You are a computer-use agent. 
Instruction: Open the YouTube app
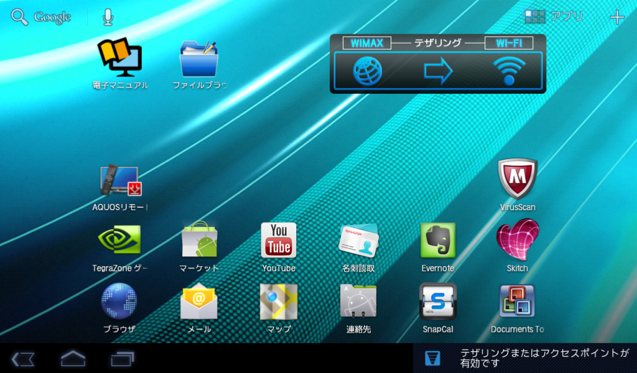click(278, 241)
